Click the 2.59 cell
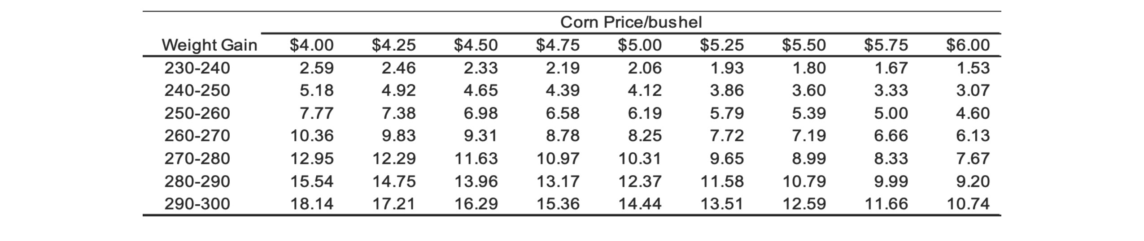 point(316,68)
